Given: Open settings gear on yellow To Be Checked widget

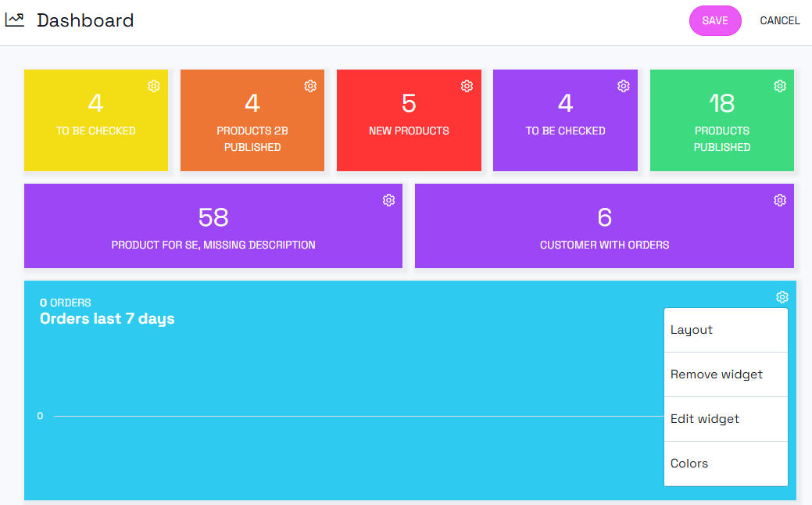Looking at the screenshot, I should click(154, 86).
